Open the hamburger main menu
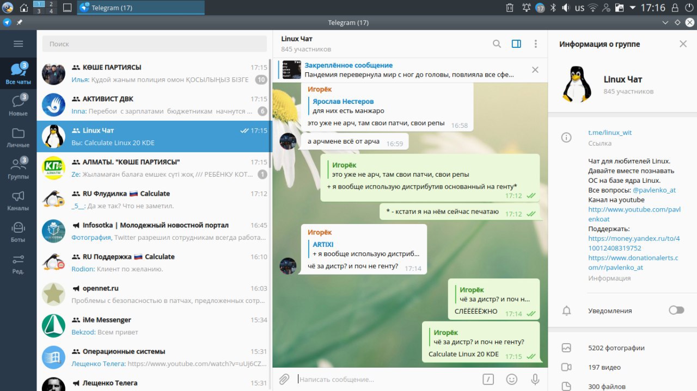 [19, 44]
